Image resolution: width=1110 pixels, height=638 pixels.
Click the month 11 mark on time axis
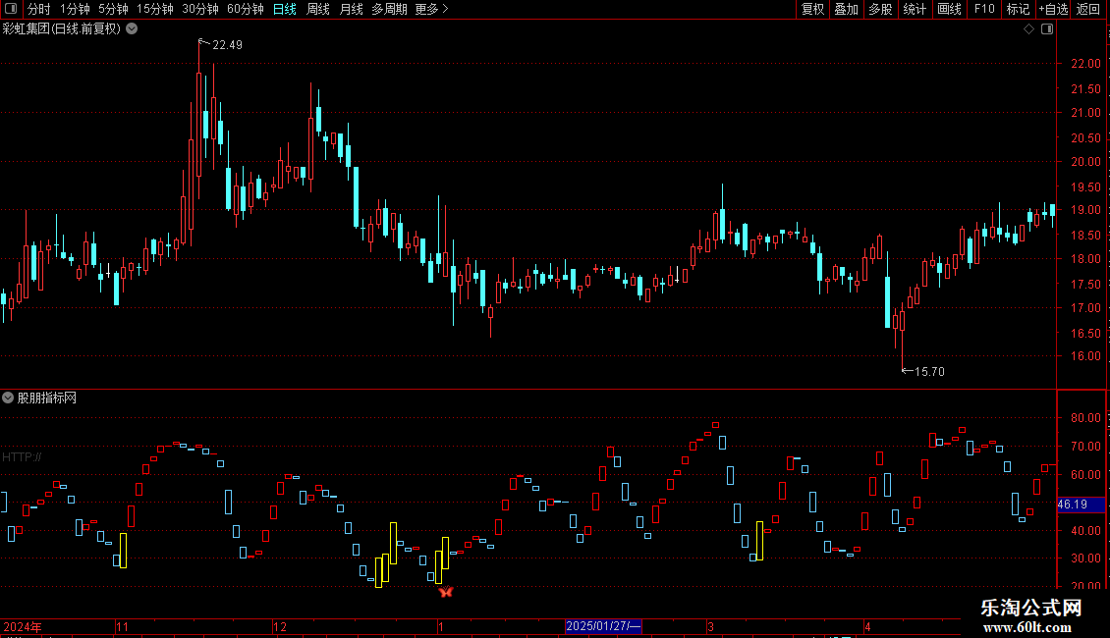tap(123, 626)
